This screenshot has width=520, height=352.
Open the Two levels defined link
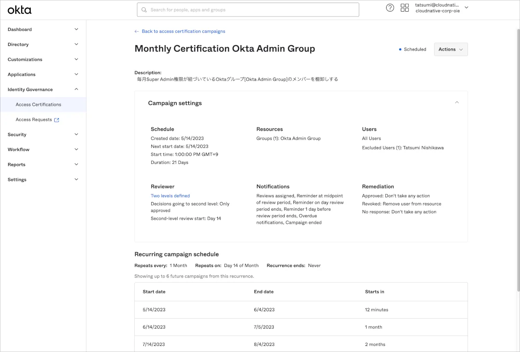pyautogui.click(x=170, y=196)
